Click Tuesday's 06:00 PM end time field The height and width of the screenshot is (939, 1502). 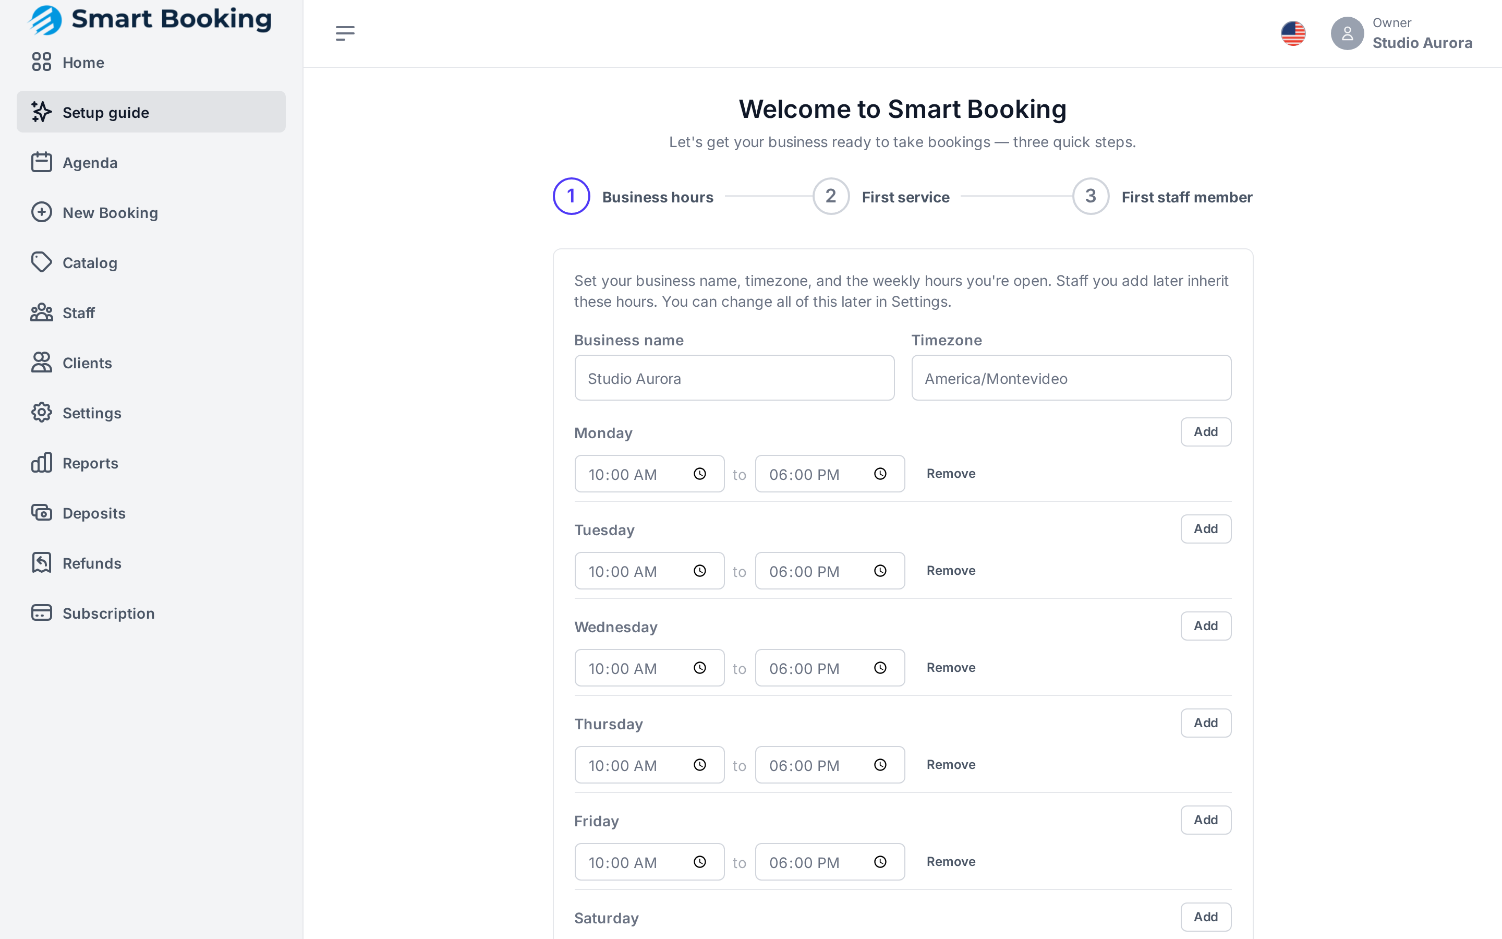[x=830, y=571]
